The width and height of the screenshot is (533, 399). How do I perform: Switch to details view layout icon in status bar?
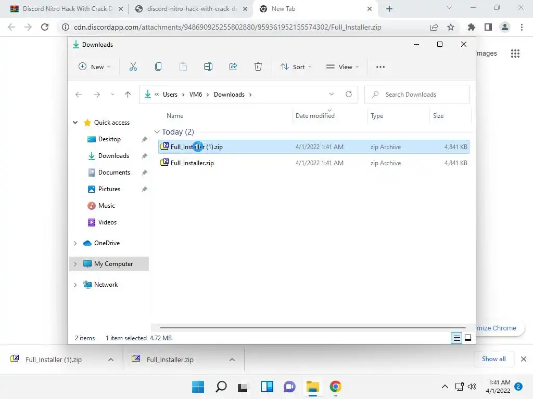coord(456,338)
